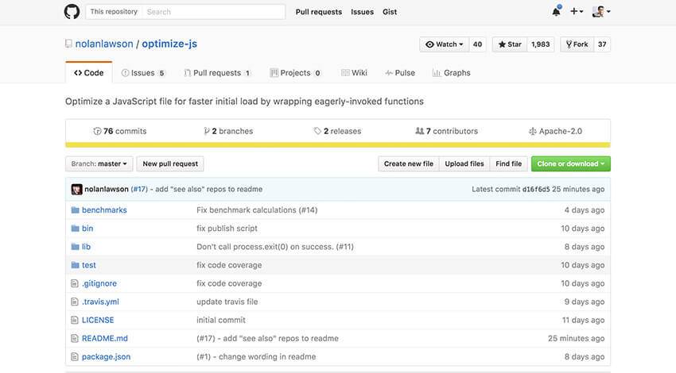Open commit hash d16f6d5
The height and width of the screenshot is (373, 676).
coord(536,190)
